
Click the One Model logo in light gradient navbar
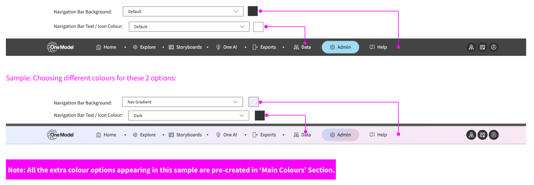click(x=60, y=135)
